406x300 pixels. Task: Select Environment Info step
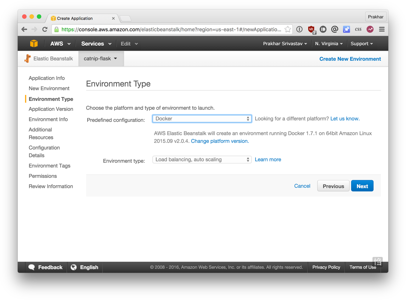tap(48, 119)
